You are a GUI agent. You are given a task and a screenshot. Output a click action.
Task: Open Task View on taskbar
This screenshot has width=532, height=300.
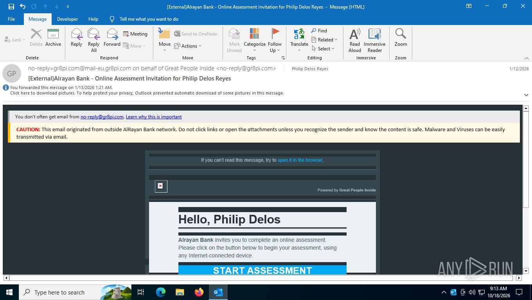click(x=141, y=292)
